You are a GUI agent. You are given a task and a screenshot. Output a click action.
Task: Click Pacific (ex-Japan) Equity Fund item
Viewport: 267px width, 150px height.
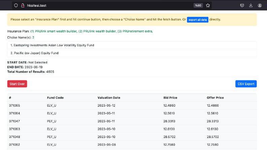point(132,53)
